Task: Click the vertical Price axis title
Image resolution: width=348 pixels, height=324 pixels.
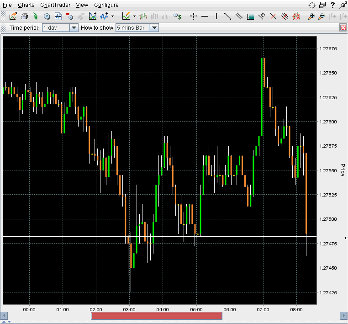Action: click(x=343, y=170)
